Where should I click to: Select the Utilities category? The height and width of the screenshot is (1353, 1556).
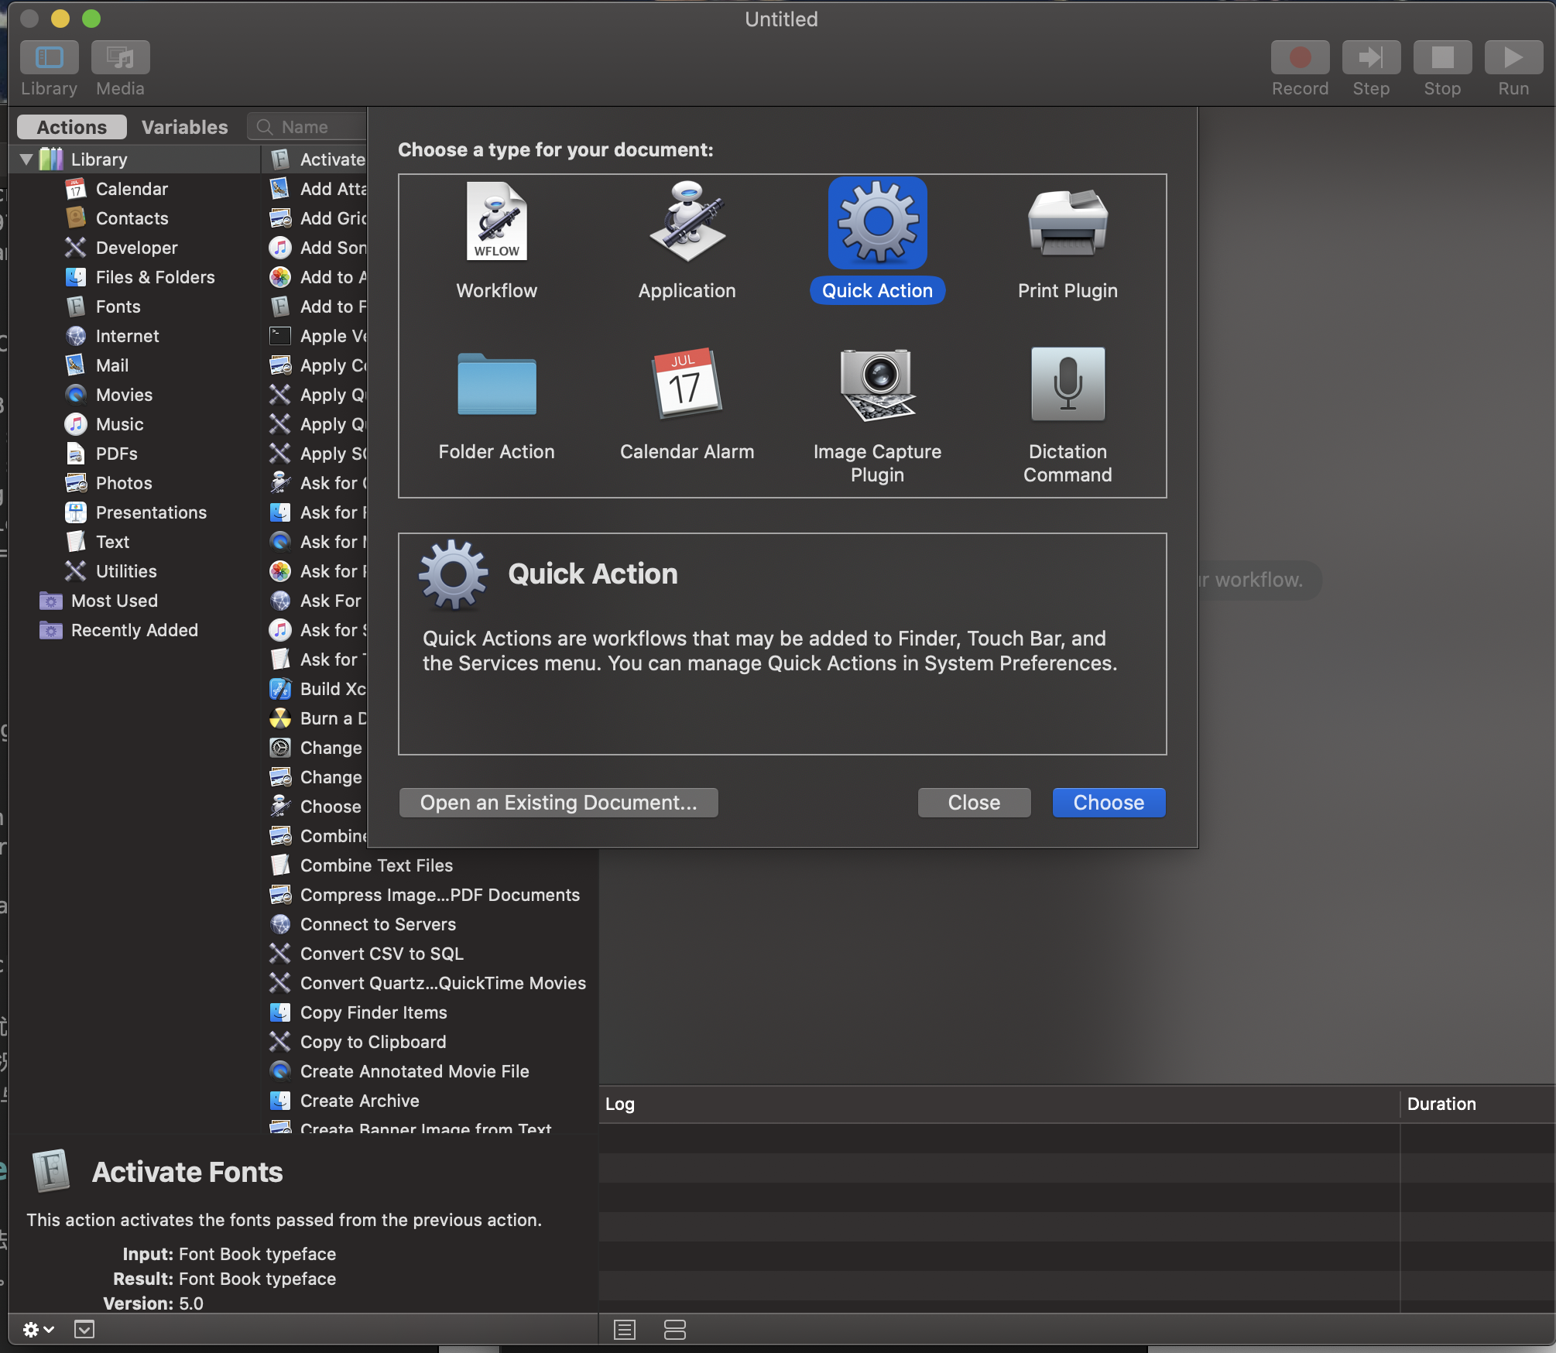[126, 571]
